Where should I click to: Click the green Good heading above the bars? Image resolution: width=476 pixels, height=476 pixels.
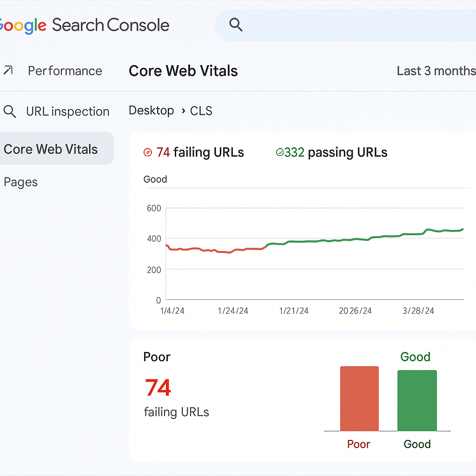tap(415, 357)
